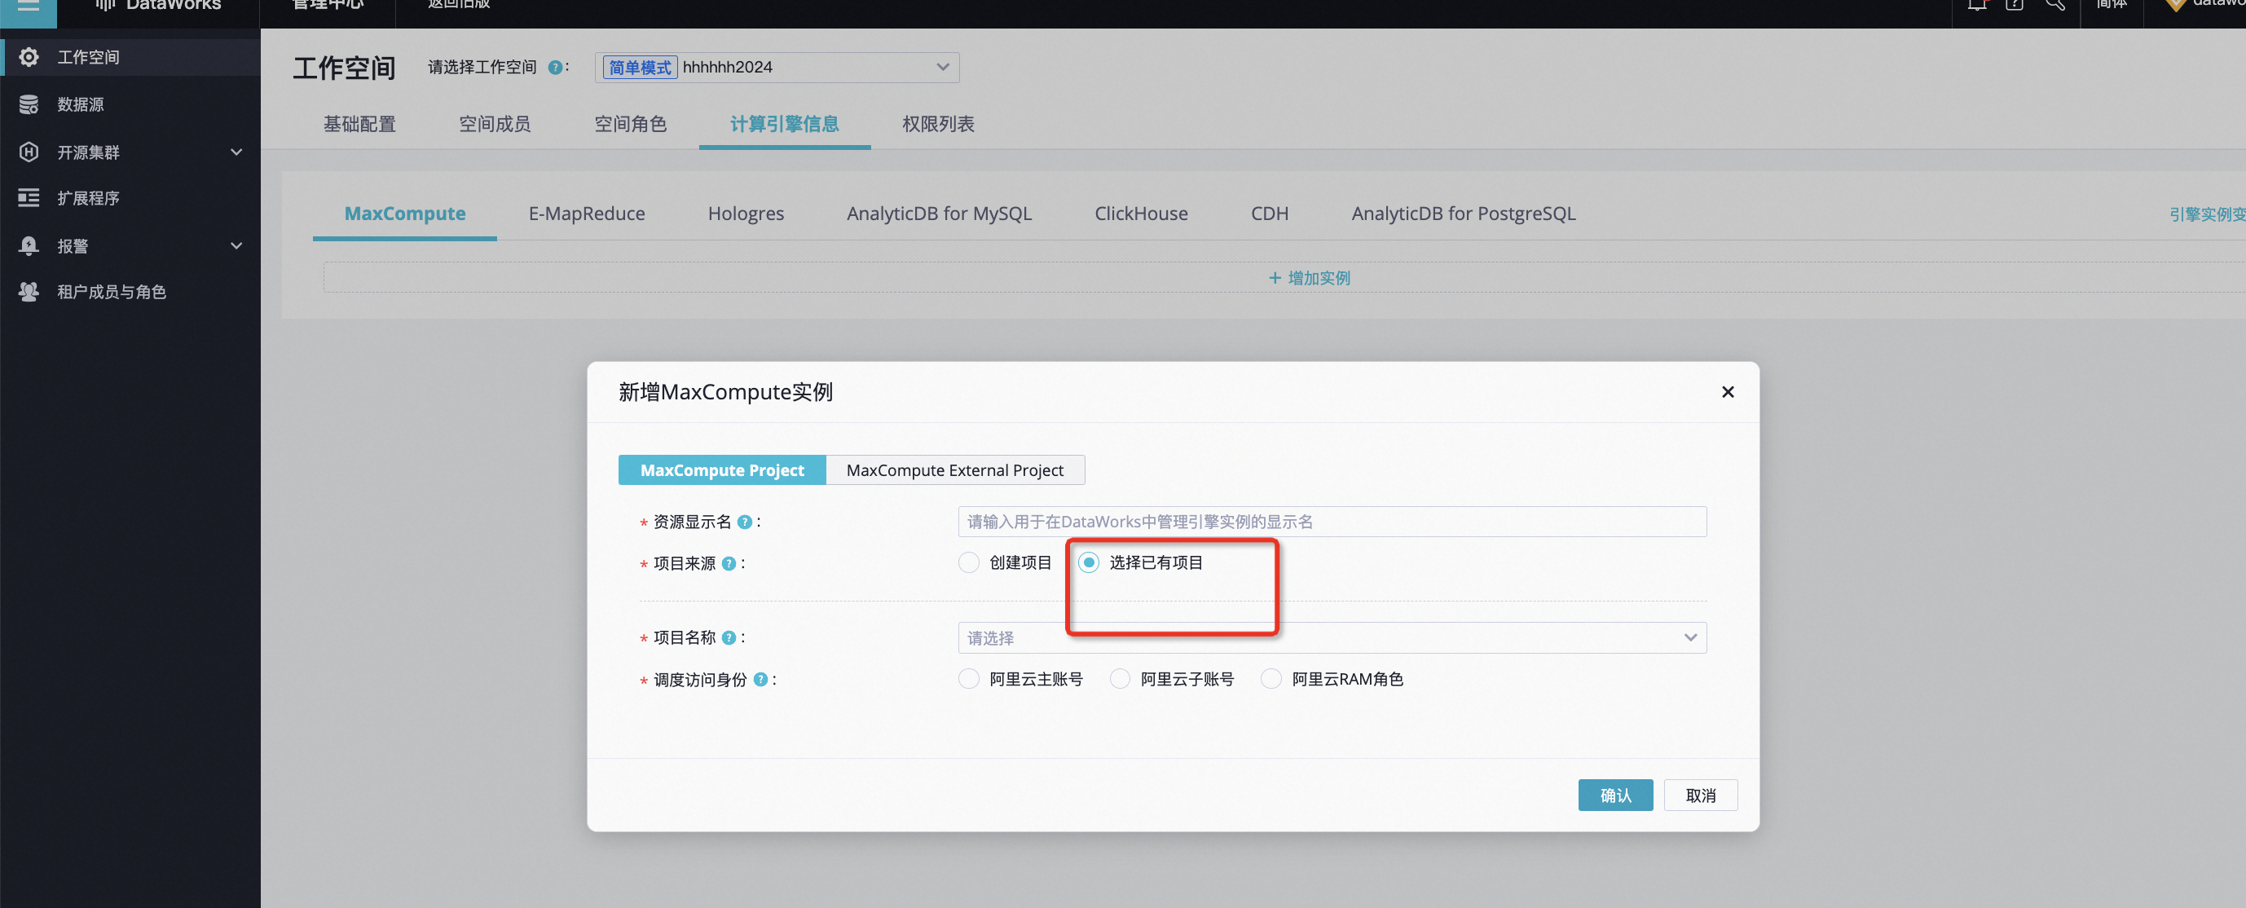Select the Hologres engine tab

(746, 214)
